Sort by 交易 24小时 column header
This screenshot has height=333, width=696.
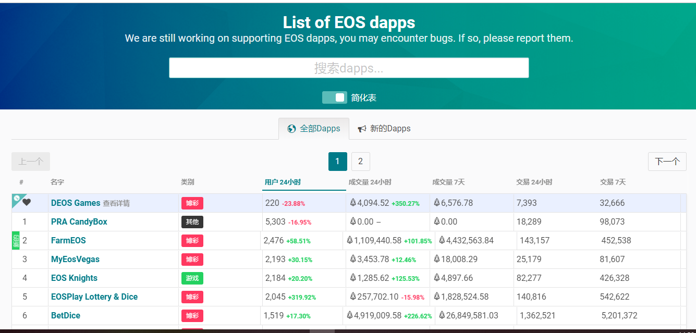[x=534, y=182]
